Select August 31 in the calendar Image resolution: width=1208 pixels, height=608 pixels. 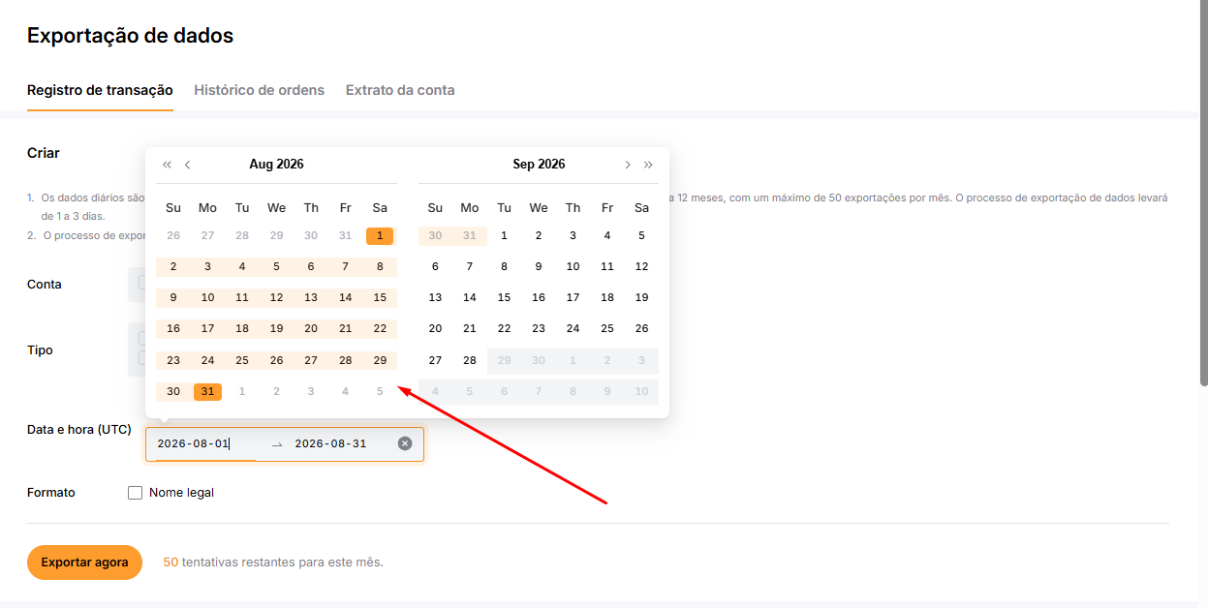pos(207,391)
